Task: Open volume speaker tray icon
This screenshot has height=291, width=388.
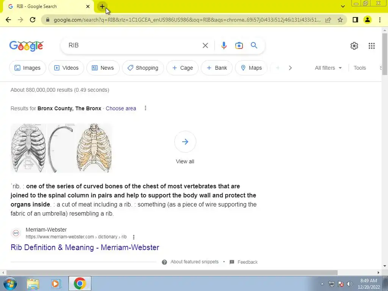Action: pos(350,284)
